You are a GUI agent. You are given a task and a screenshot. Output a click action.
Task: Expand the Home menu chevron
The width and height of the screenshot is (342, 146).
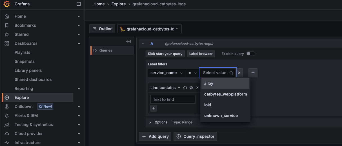pyautogui.click(x=79, y=16)
